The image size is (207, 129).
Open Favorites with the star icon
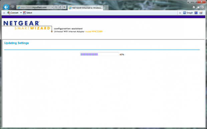(x=198, y=7)
